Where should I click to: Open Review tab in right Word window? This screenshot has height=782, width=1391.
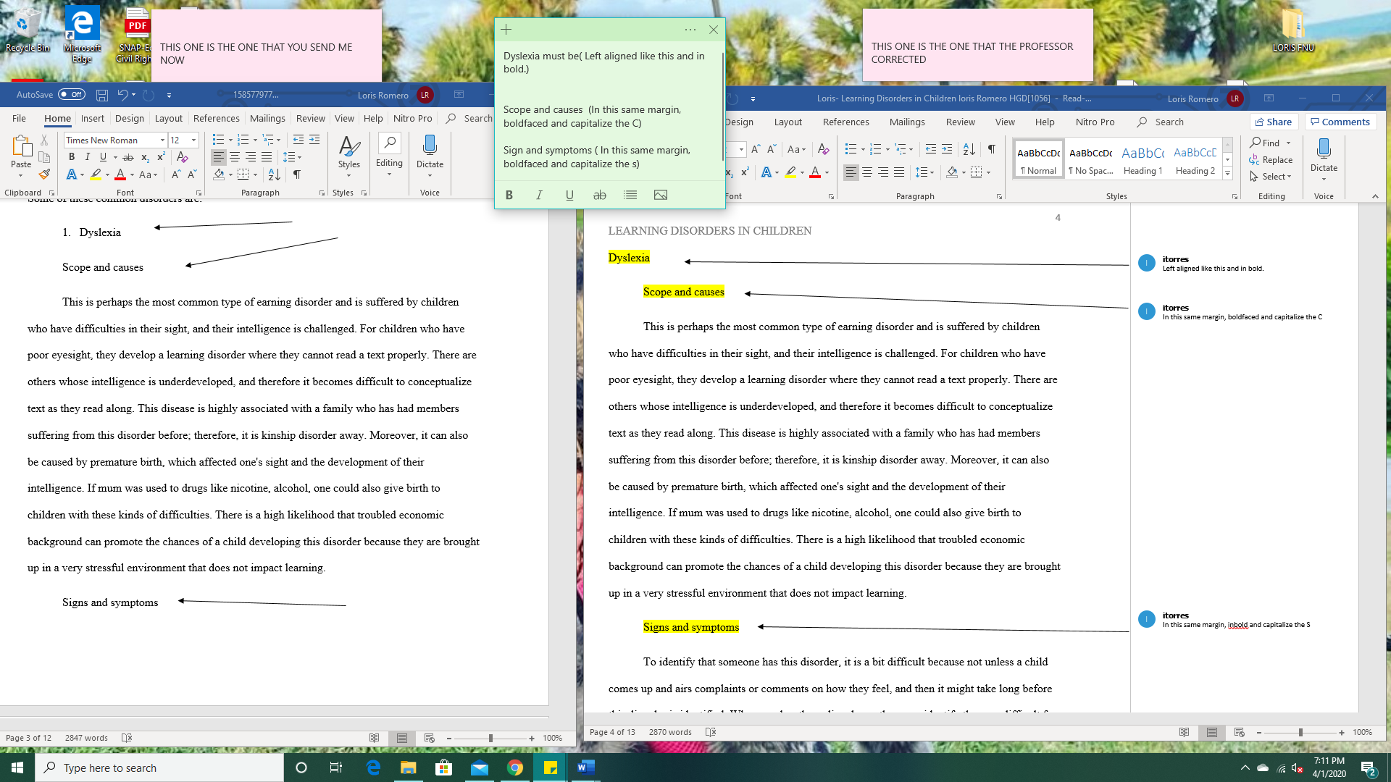tap(961, 122)
